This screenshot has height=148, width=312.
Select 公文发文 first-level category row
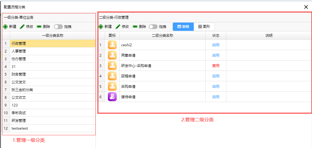click(x=52, y=82)
